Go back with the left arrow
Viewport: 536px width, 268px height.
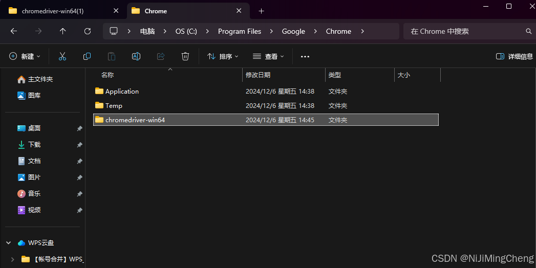14,31
